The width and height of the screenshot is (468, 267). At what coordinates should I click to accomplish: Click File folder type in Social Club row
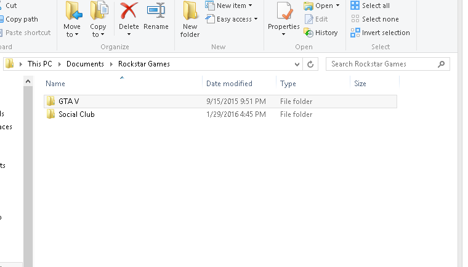point(296,114)
